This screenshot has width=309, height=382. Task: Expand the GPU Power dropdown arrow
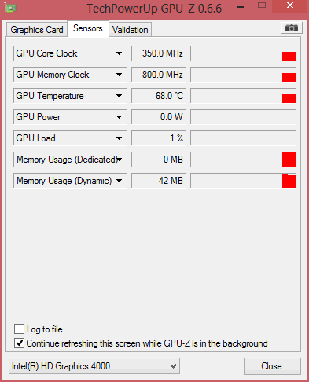click(119, 117)
